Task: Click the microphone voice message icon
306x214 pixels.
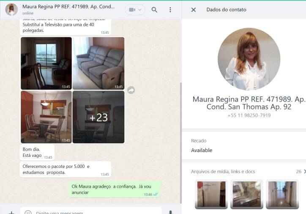Action: point(171,212)
